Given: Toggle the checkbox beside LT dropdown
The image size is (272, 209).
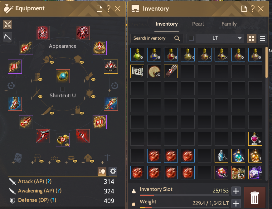Looking at the screenshot, I should (191, 38).
